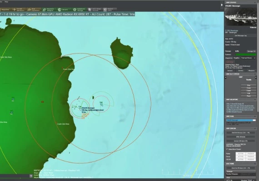Open the Nuclear Weapons doctrine dropdown
Image resolution: width=259 pixels, height=181 pixels.
point(248,174)
